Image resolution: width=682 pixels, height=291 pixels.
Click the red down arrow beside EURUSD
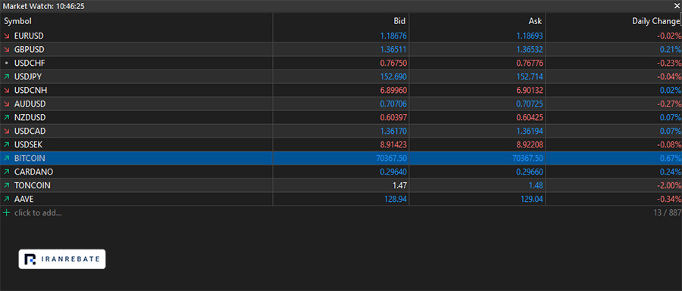click(7, 36)
